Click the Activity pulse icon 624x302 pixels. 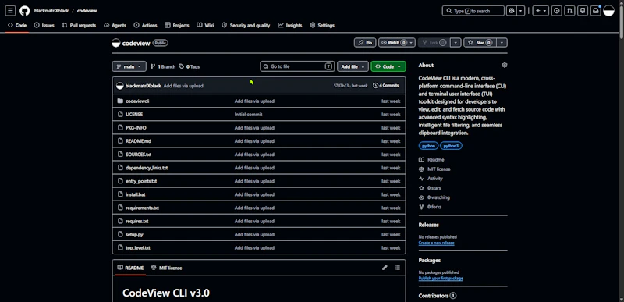tap(421, 179)
